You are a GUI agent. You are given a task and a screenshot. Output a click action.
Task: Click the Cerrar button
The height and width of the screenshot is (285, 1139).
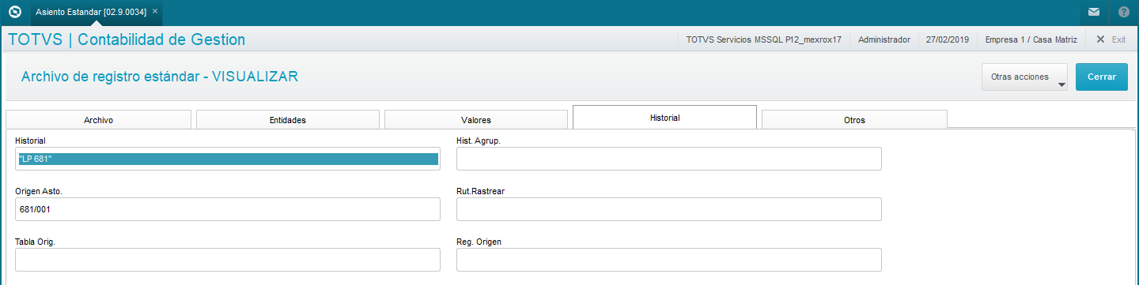coord(1102,77)
